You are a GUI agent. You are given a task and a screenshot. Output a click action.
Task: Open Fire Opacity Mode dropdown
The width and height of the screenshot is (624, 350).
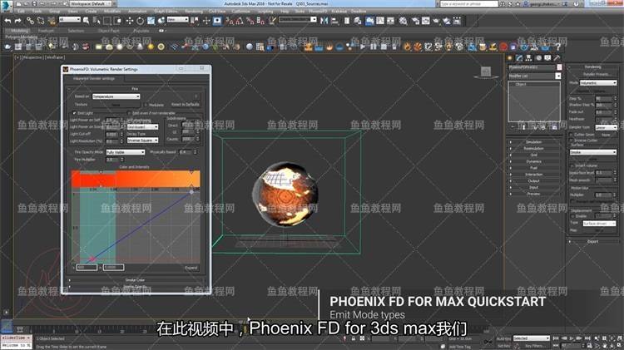pyautogui.click(x=125, y=152)
